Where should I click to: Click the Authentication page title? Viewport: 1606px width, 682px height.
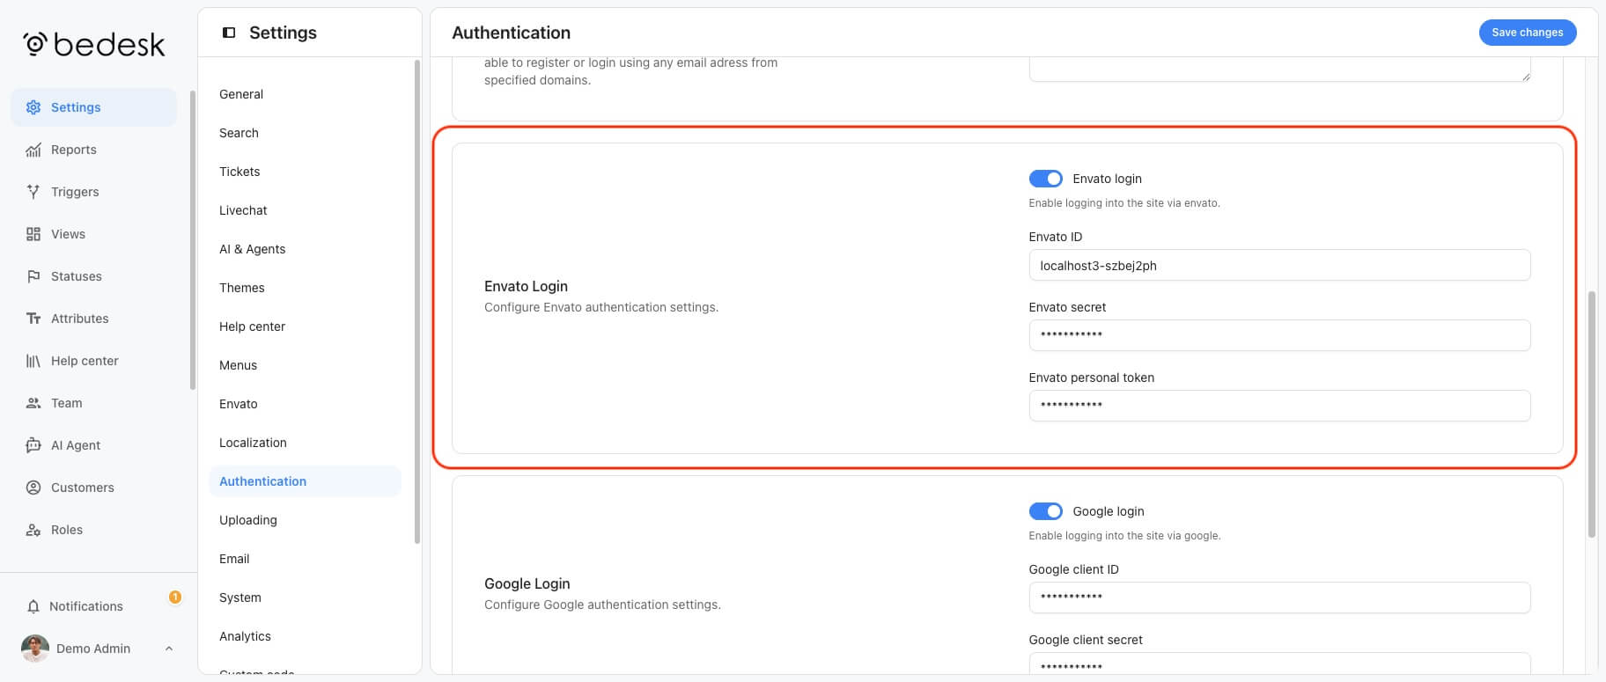click(511, 33)
